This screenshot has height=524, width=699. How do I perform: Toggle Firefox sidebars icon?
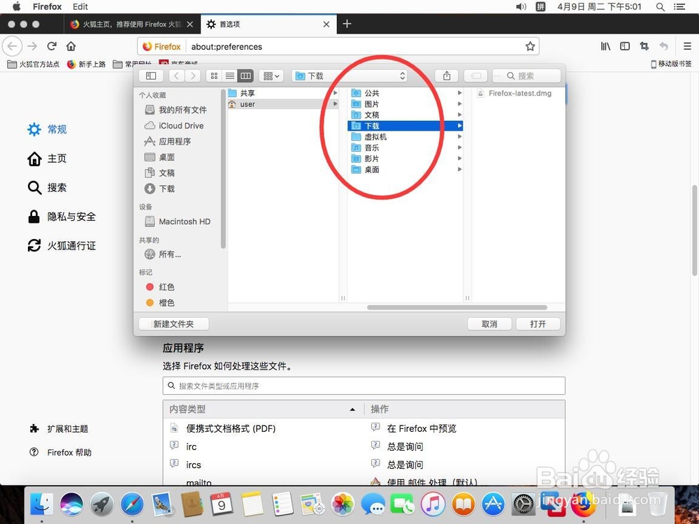point(625,46)
